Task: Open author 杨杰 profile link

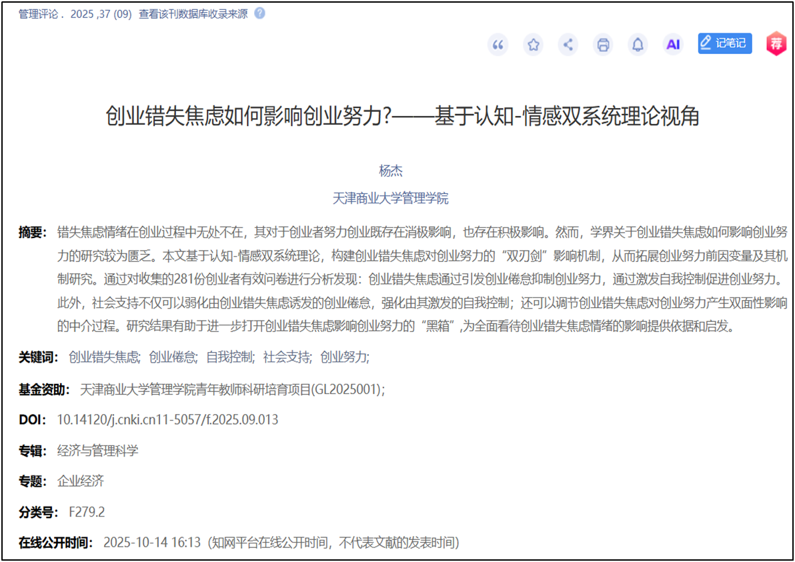Action: tap(391, 171)
